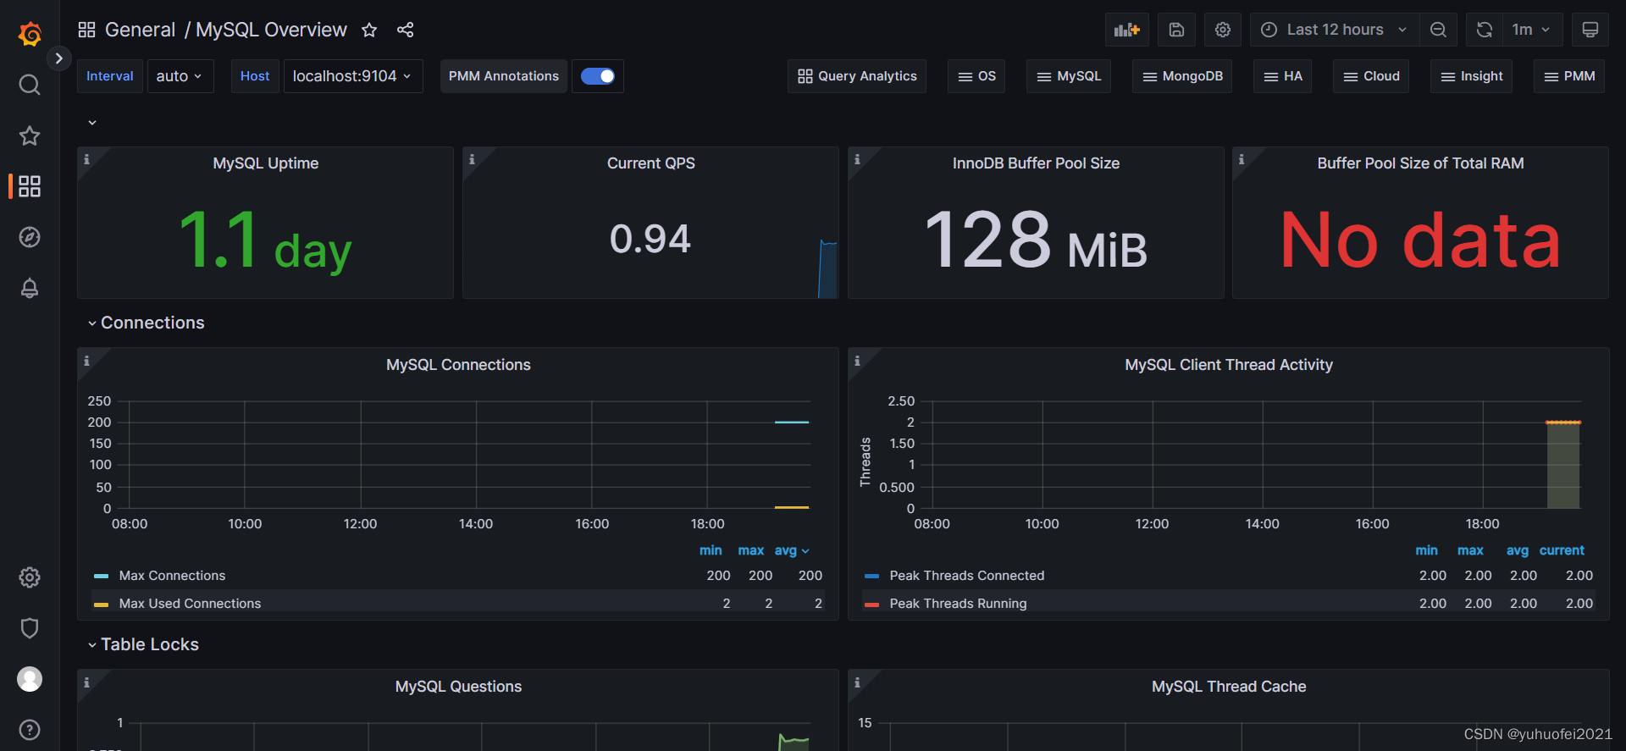Add a new panel to dashboard
Viewport: 1626px width, 751px height.
[x=1126, y=30]
